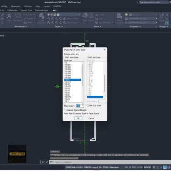Close the Set DWG Scale dialog
This screenshot has width=171, height=171.
coord(104,50)
